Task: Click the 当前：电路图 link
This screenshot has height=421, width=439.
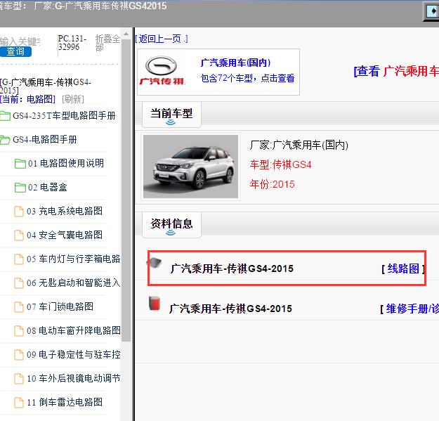Action: tap(27, 99)
